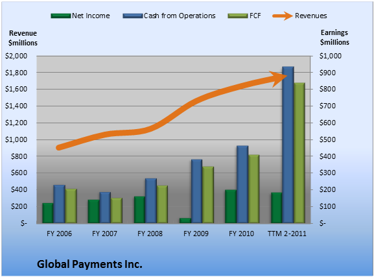This screenshot has width=374, height=277.
Task: Click the Cash from Operations legend swatch
Action: 133,16
